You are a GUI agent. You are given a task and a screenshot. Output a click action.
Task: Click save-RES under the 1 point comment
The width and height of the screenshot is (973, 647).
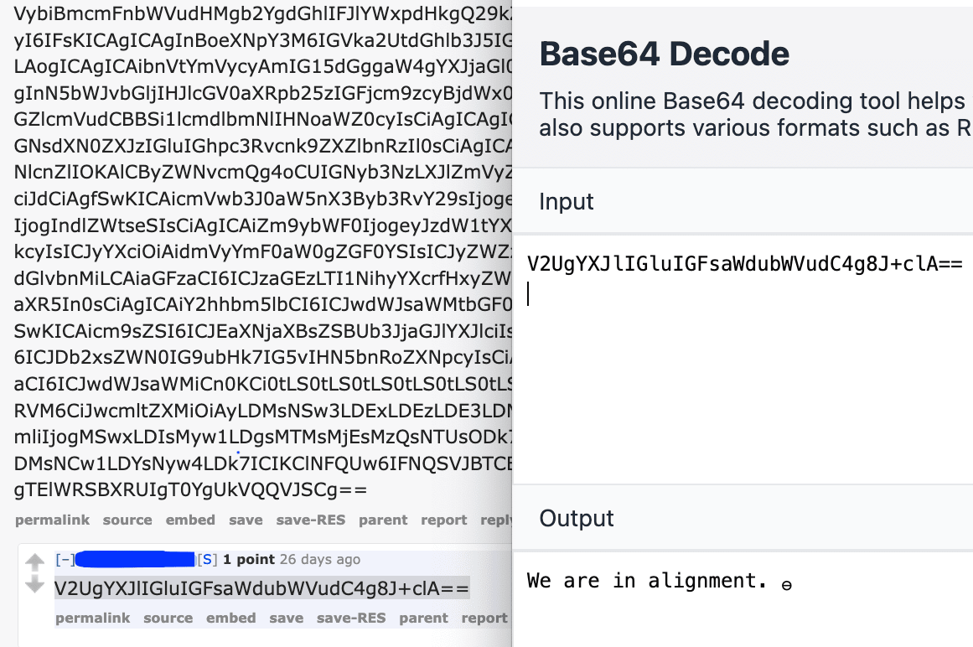[x=351, y=619]
